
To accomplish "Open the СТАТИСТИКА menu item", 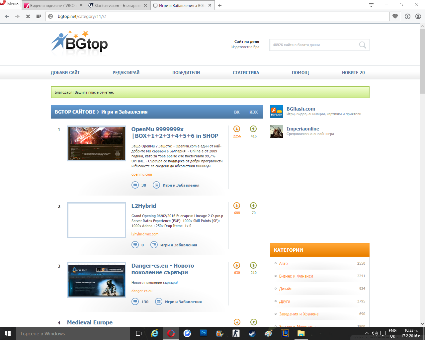I will click(x=246, y=72).
